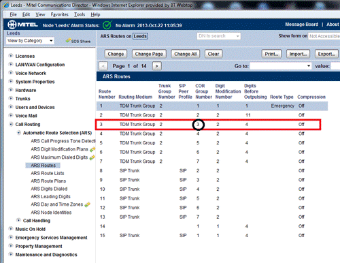
Task: Collapse the Call Routing category
Action: [10, 124]
